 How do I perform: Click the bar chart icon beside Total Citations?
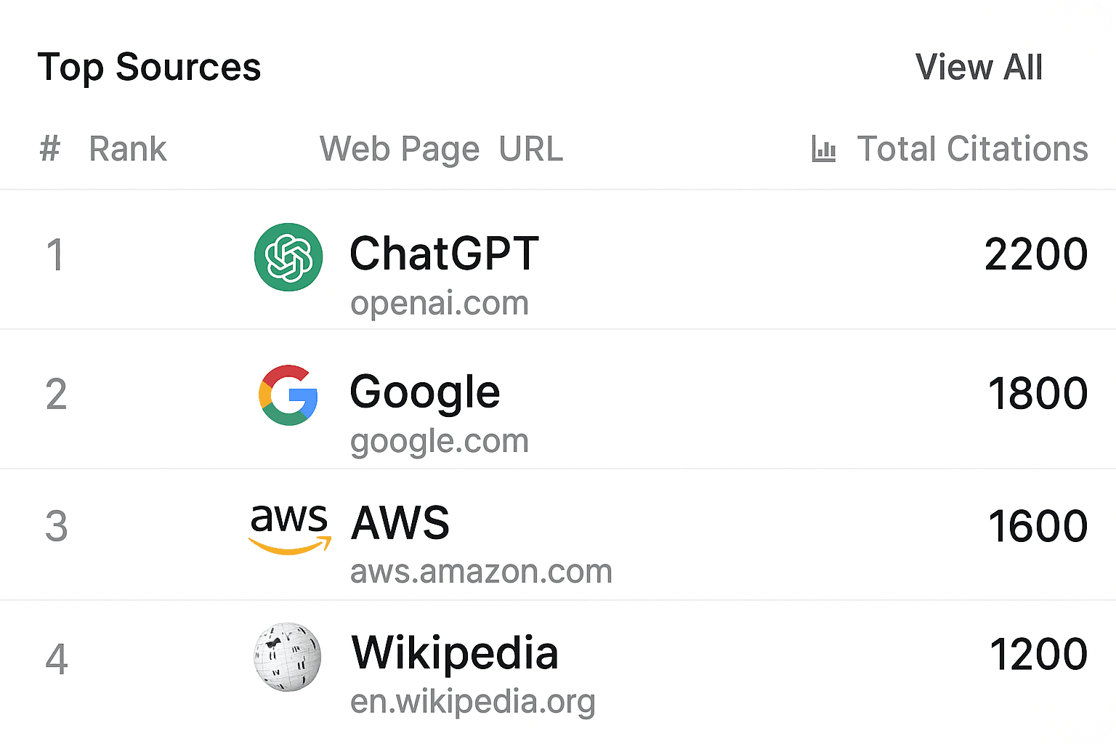(823, 148)
